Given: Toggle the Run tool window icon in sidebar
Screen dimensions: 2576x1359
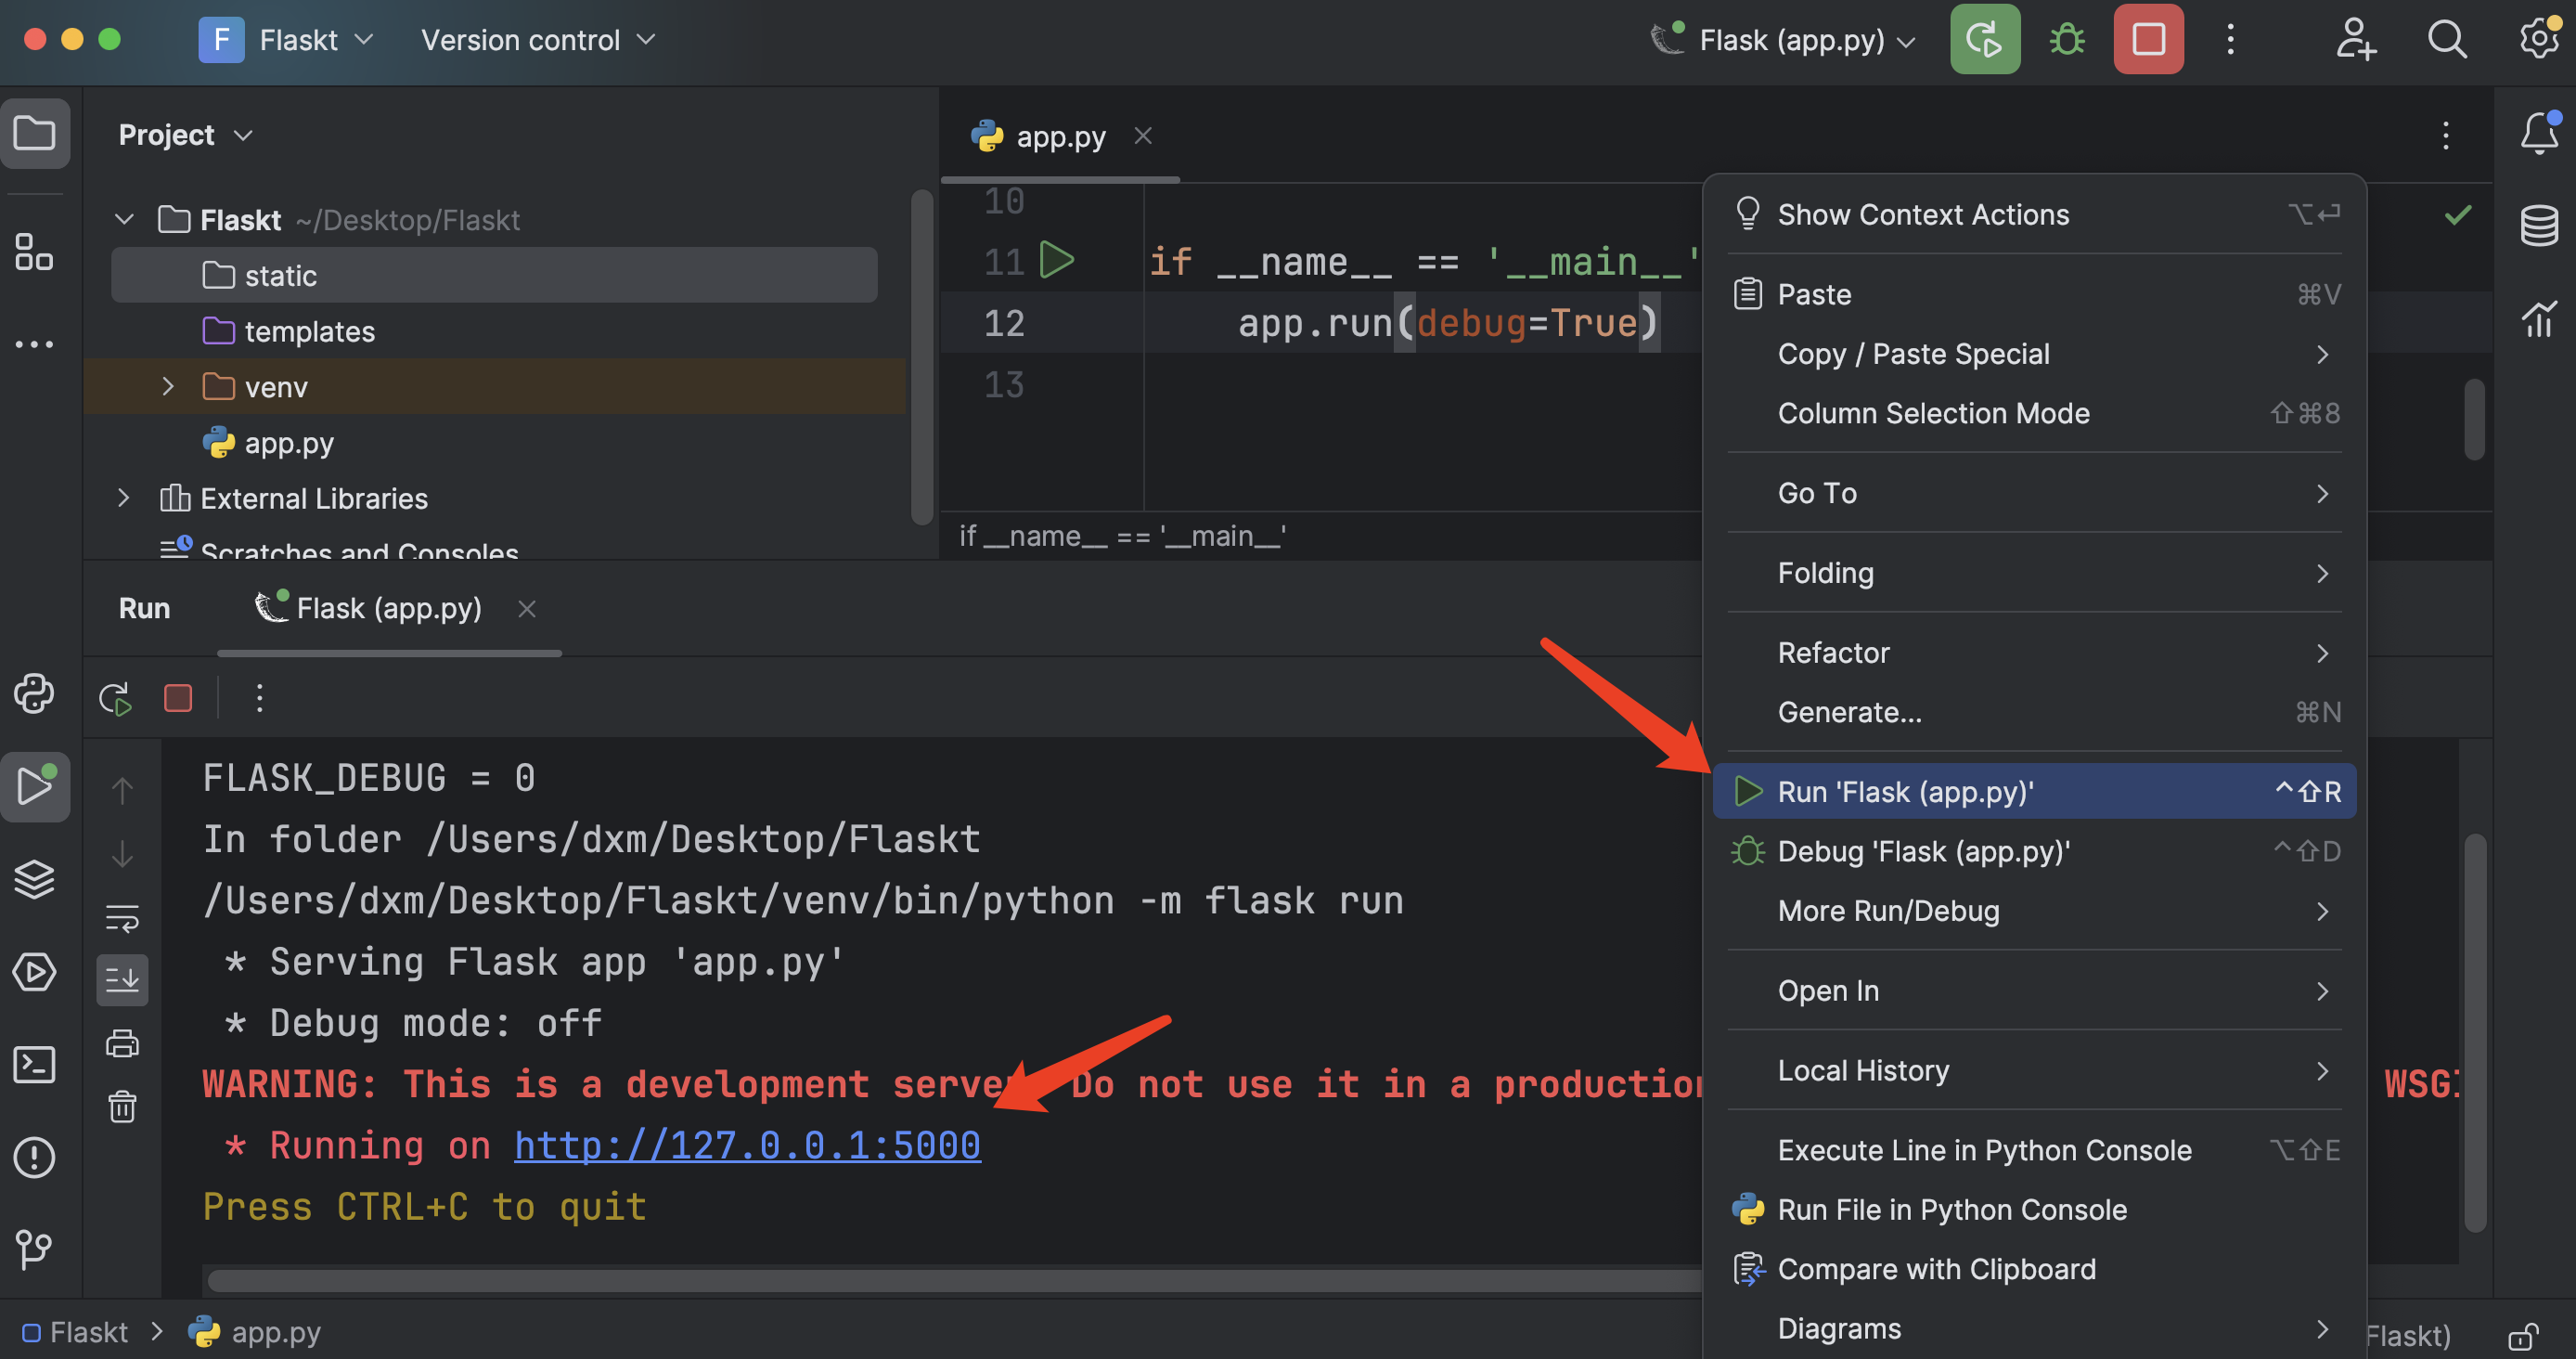Looking at the screenshot, I should click(x=35, y=786).
